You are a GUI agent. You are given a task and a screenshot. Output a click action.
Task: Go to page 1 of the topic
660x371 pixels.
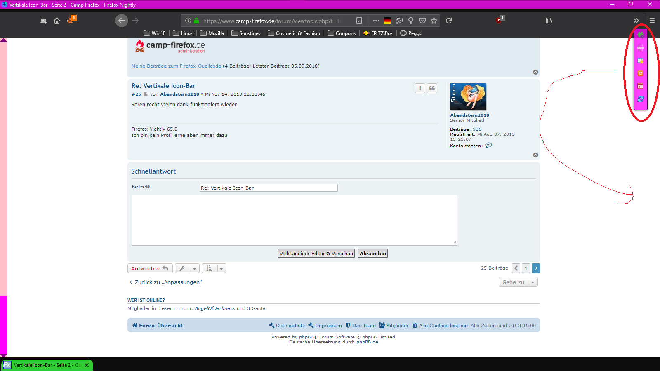(x=526, y=268)
